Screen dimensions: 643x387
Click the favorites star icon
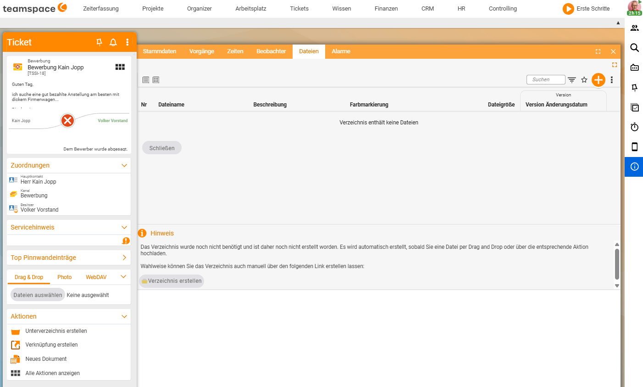[584, 80]
